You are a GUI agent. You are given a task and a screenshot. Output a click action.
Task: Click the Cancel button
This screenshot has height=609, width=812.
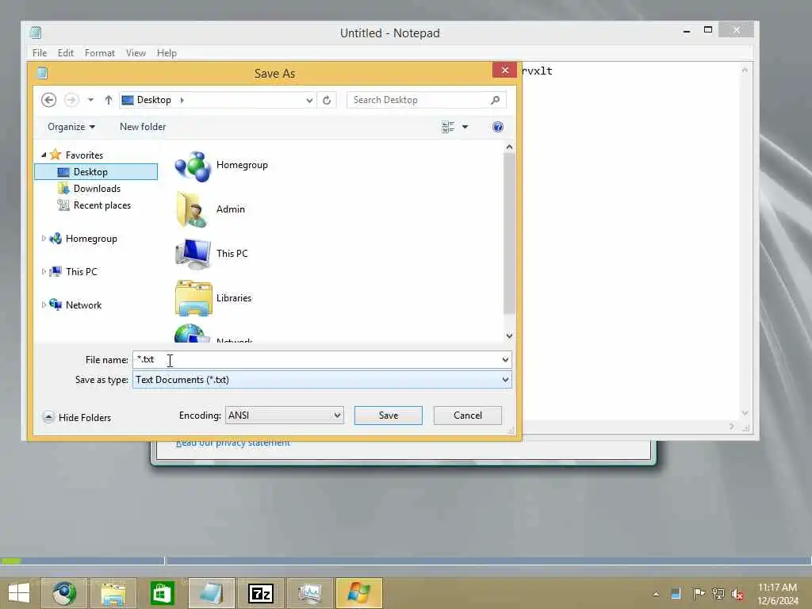[x=468, y=416]
